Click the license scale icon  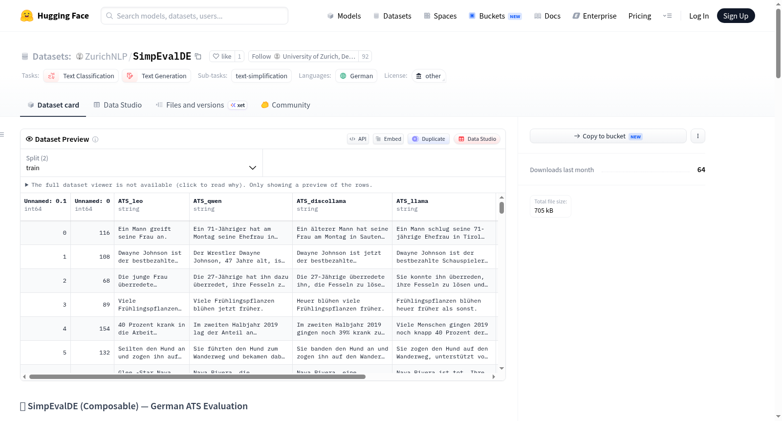tap(419, 76)
